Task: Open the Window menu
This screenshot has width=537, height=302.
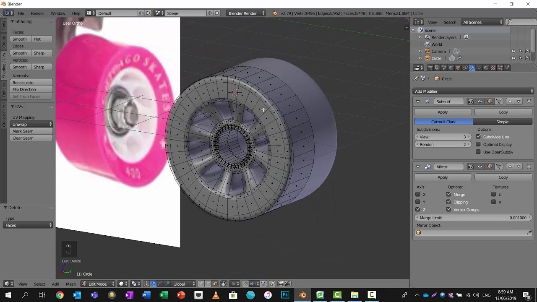Action: [58, 13]
